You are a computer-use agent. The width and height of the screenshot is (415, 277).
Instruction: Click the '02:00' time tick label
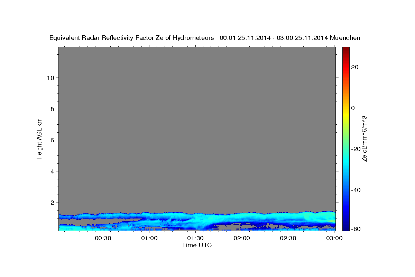[x=242, y=238]
